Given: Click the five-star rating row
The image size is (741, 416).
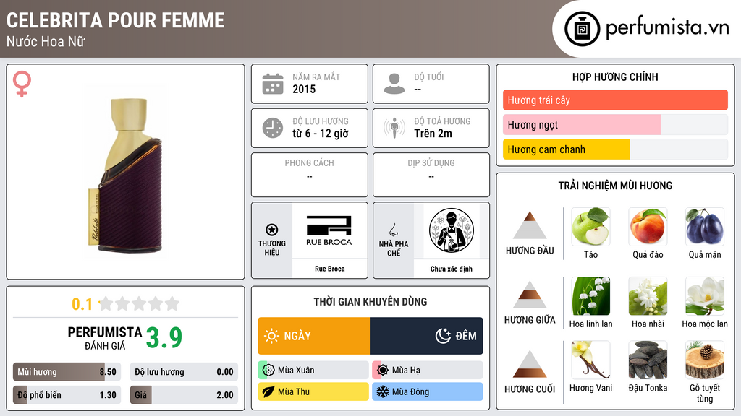Looking at the screenshot, I should click(x=140, y=303).
